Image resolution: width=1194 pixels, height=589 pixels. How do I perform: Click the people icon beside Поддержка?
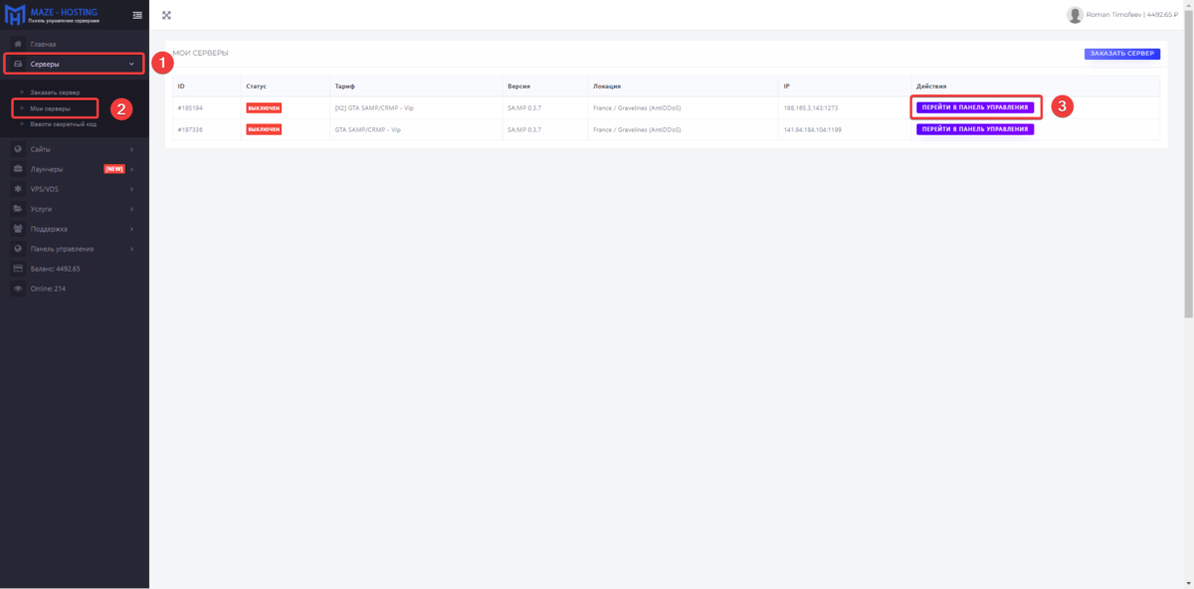[x=18, y=229]
